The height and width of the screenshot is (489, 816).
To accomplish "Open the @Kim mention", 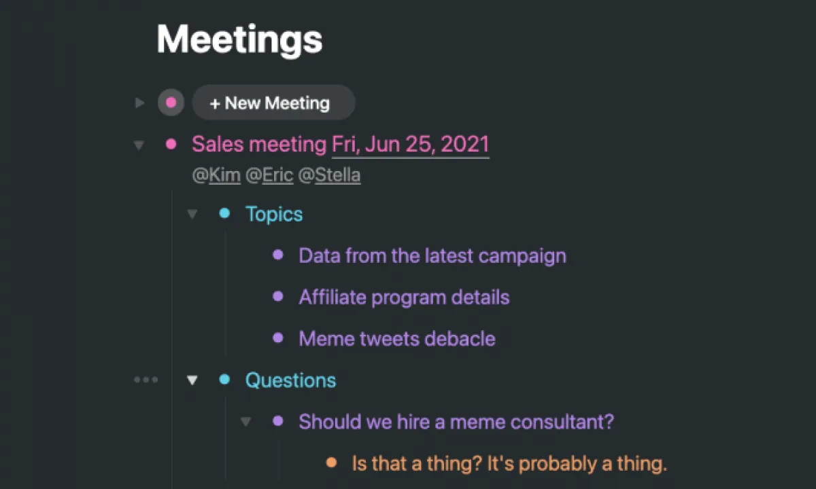I will click(216, 175).
